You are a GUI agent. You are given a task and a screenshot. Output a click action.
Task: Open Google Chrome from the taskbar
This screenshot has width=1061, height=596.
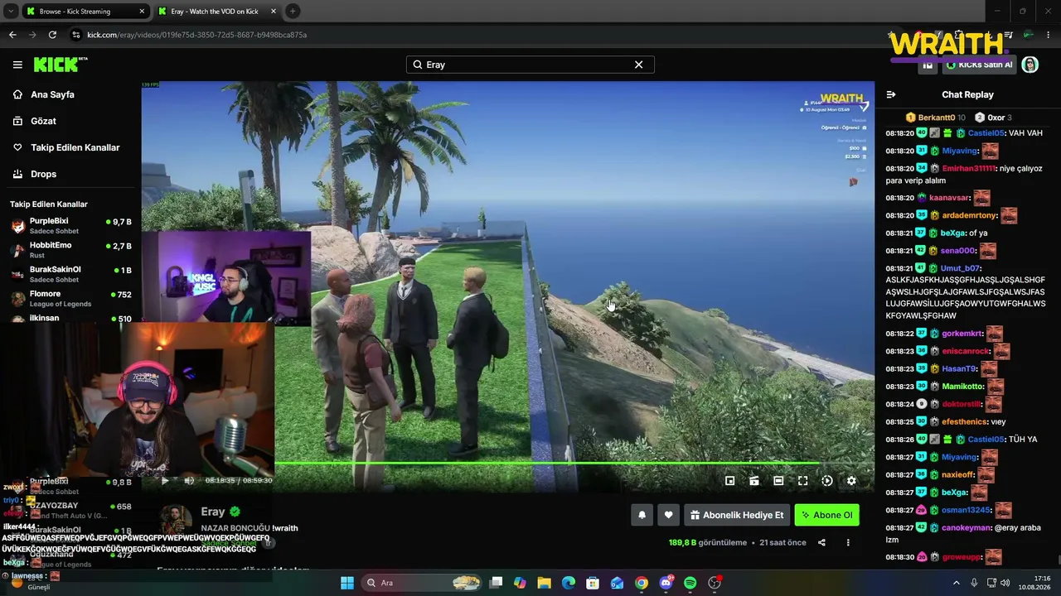(642, 583)
